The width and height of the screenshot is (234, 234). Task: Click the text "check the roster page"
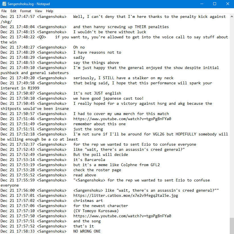click(97, 170)
